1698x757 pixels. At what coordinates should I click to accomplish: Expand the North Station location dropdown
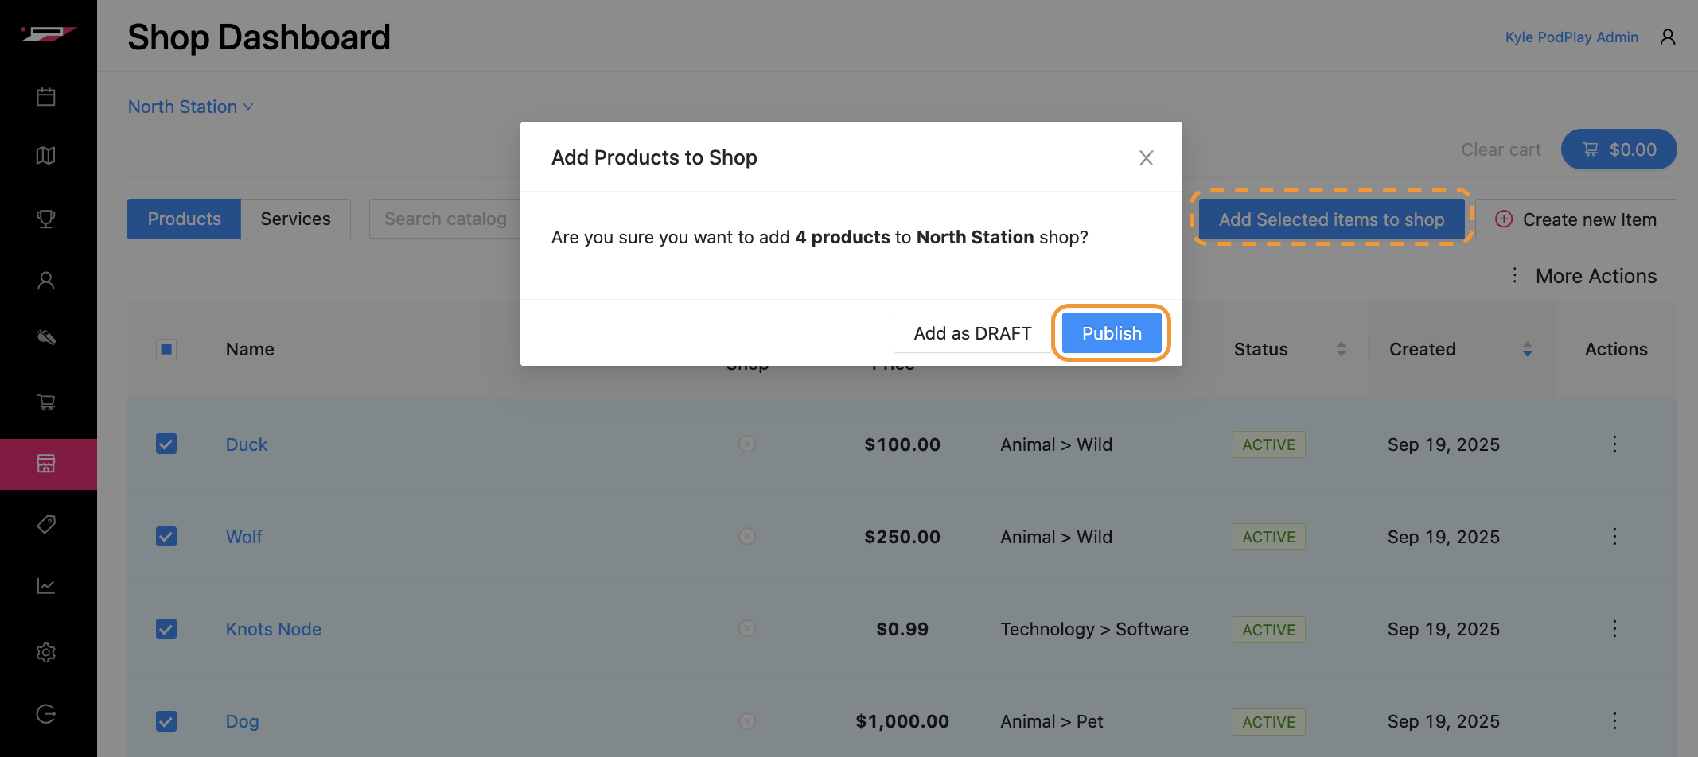pyautogui.click(x=191, y=107)
